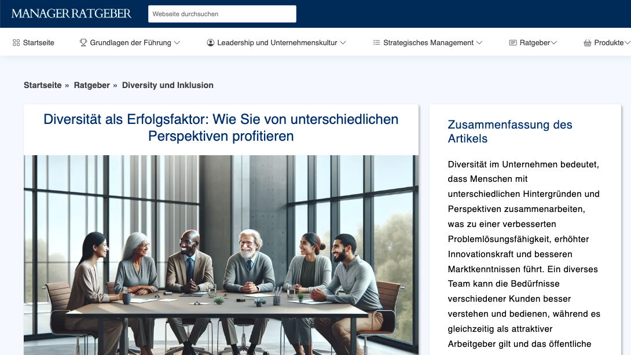
Task: Expand the Produkte menu chevron
Action: tap(628, 43)
